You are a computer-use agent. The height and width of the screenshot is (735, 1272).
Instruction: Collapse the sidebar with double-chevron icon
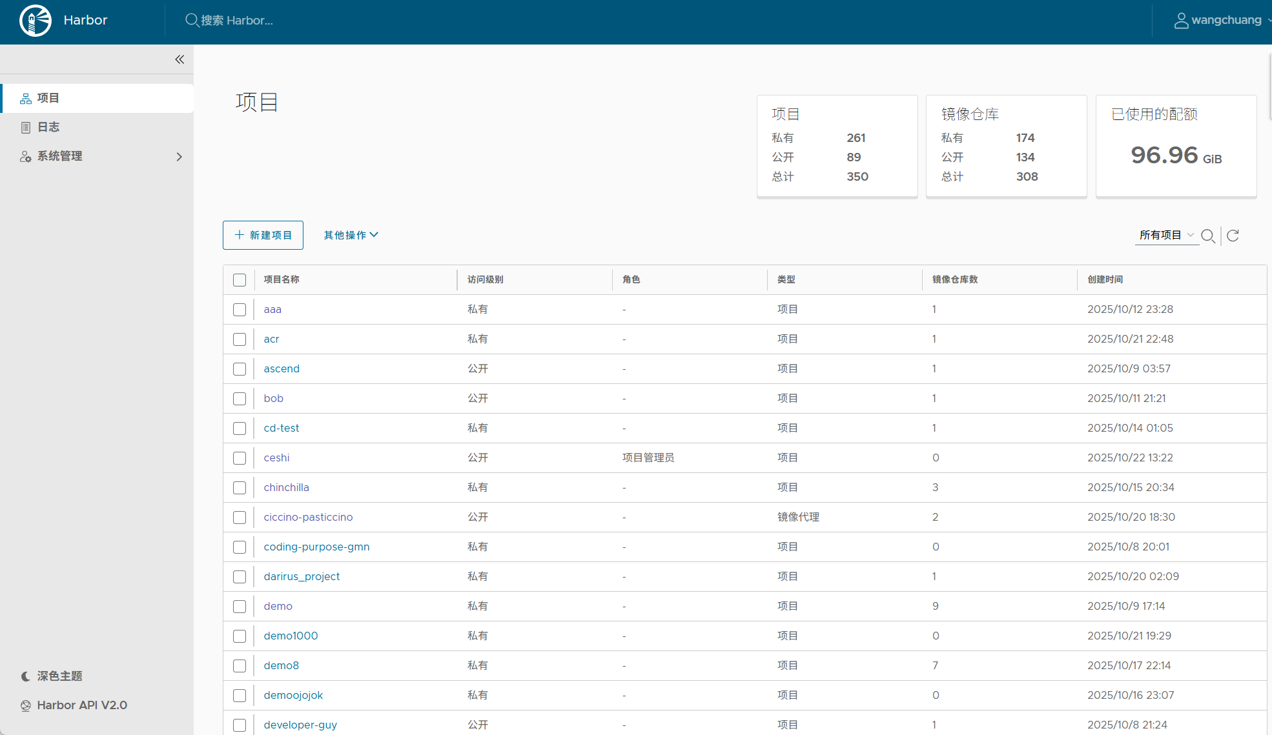180,59
